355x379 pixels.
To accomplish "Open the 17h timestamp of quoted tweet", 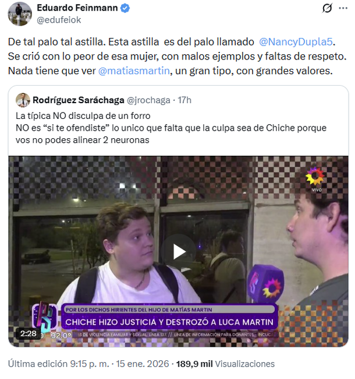I will [x=184, y=100].
